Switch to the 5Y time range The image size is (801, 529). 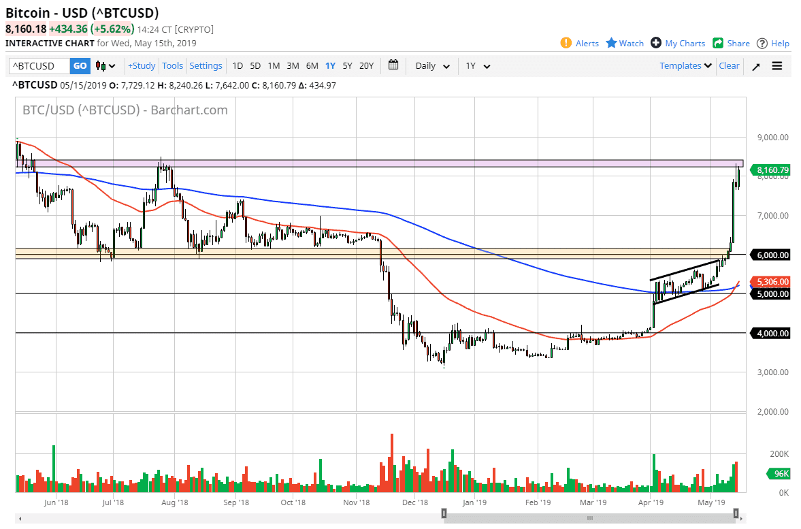coord(347,66)
